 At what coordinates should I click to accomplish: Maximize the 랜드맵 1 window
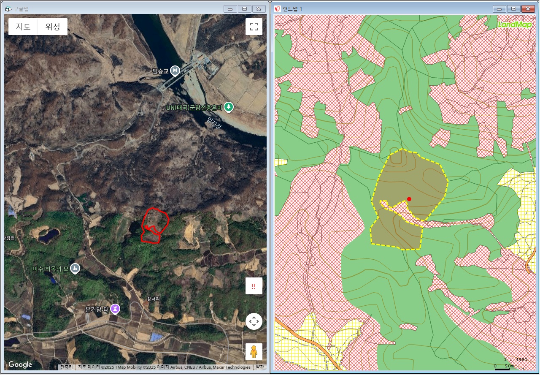(513, 8)
